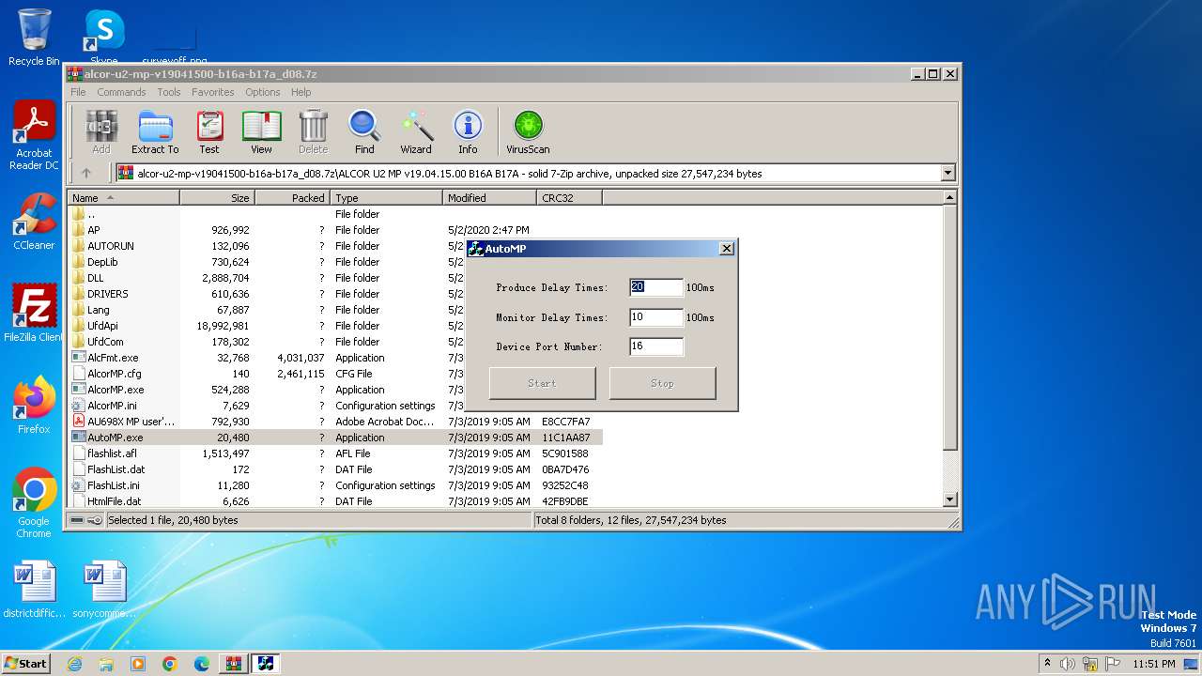
Task: Open the View toolbar icon
Action: coord(261,131)
